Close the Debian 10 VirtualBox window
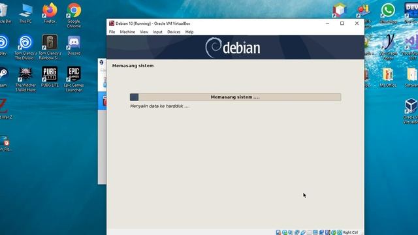This screenshot has width=418, height=235. click(357, 23)
